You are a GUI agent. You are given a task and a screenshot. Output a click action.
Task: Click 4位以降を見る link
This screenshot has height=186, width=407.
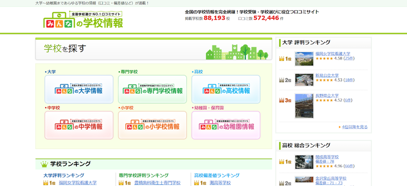point(355,127)
